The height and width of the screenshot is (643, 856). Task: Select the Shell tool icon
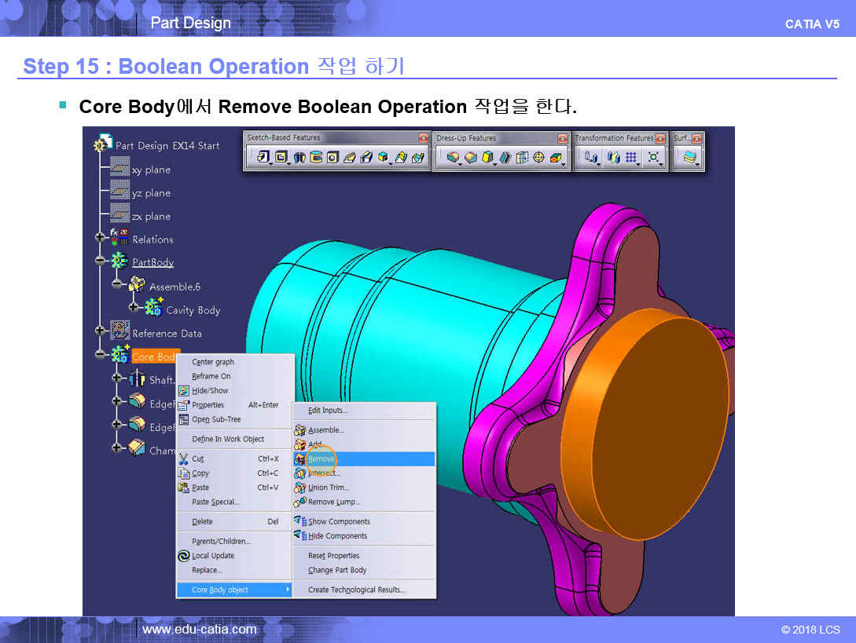tap(505, 158)
